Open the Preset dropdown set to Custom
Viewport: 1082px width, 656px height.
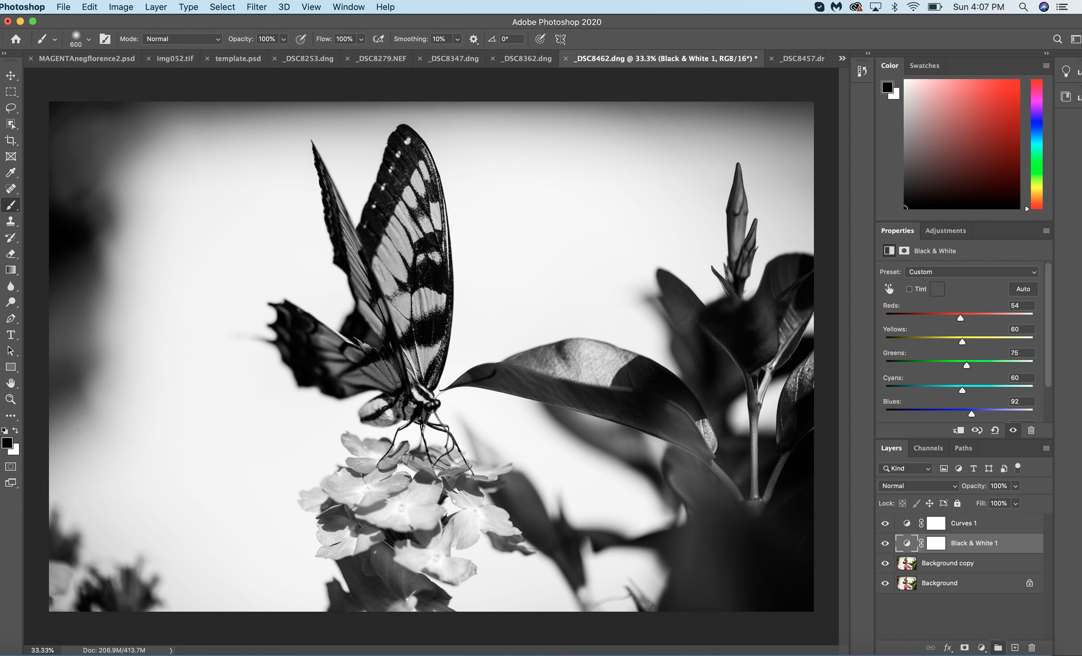(971, 272)
